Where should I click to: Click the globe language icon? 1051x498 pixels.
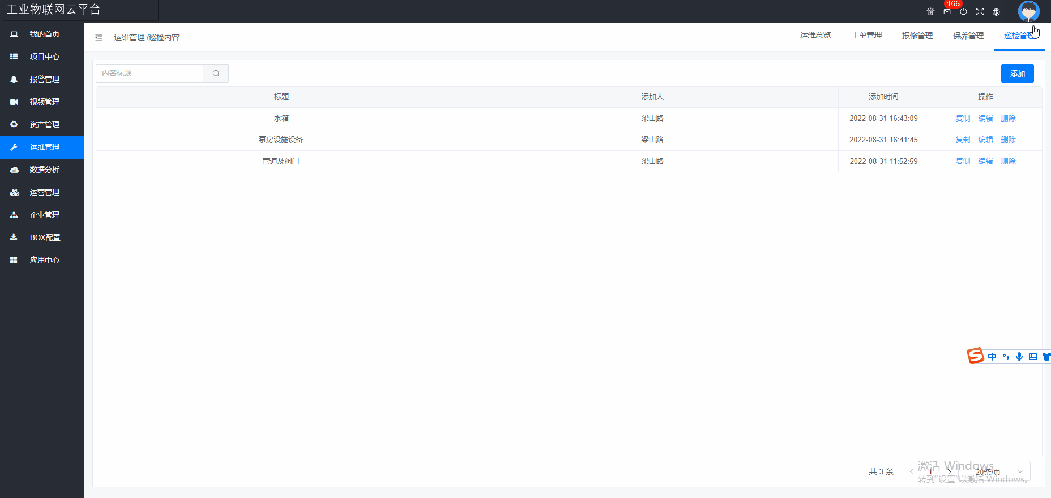(996, 12)
